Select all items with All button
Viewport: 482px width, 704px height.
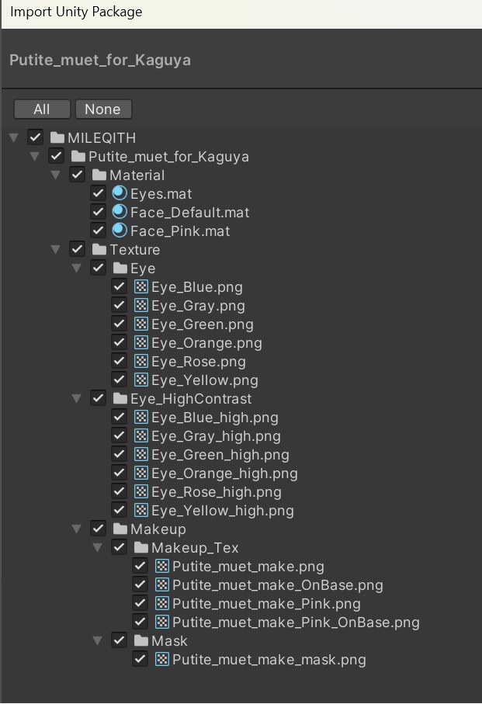(x=42, y=109)
